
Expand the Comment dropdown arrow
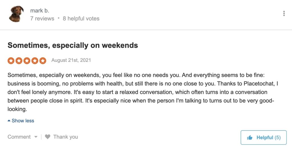point(36,137)
